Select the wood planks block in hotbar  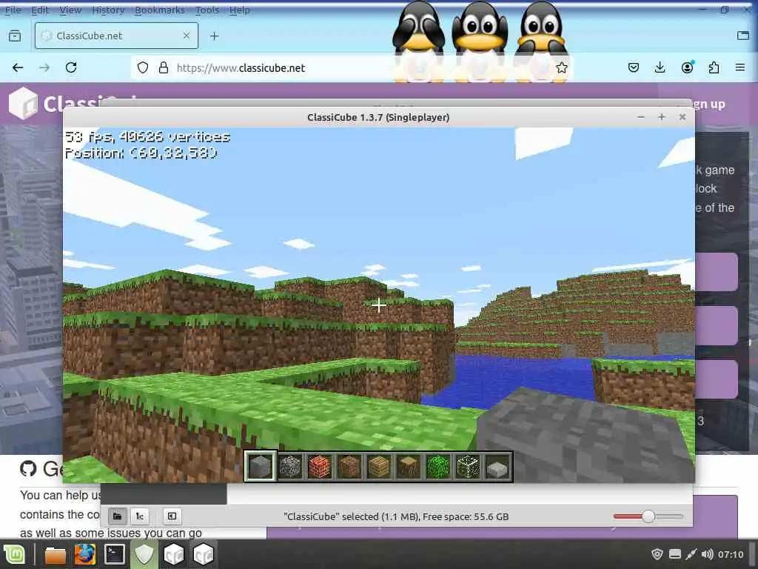point(378,467)
